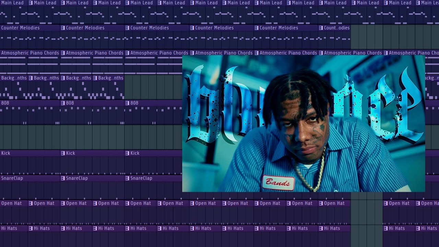
Task: Open the menu icon of the second SnareClap clip
Action: (x=63, y=178)
